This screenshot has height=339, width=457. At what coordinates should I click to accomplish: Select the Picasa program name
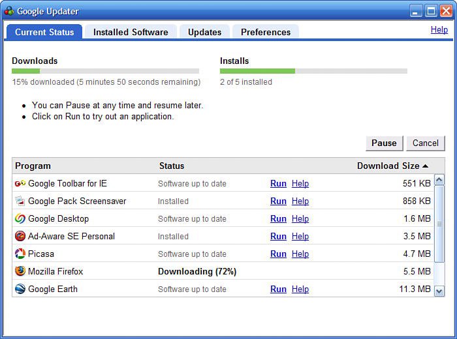(40, 254)
